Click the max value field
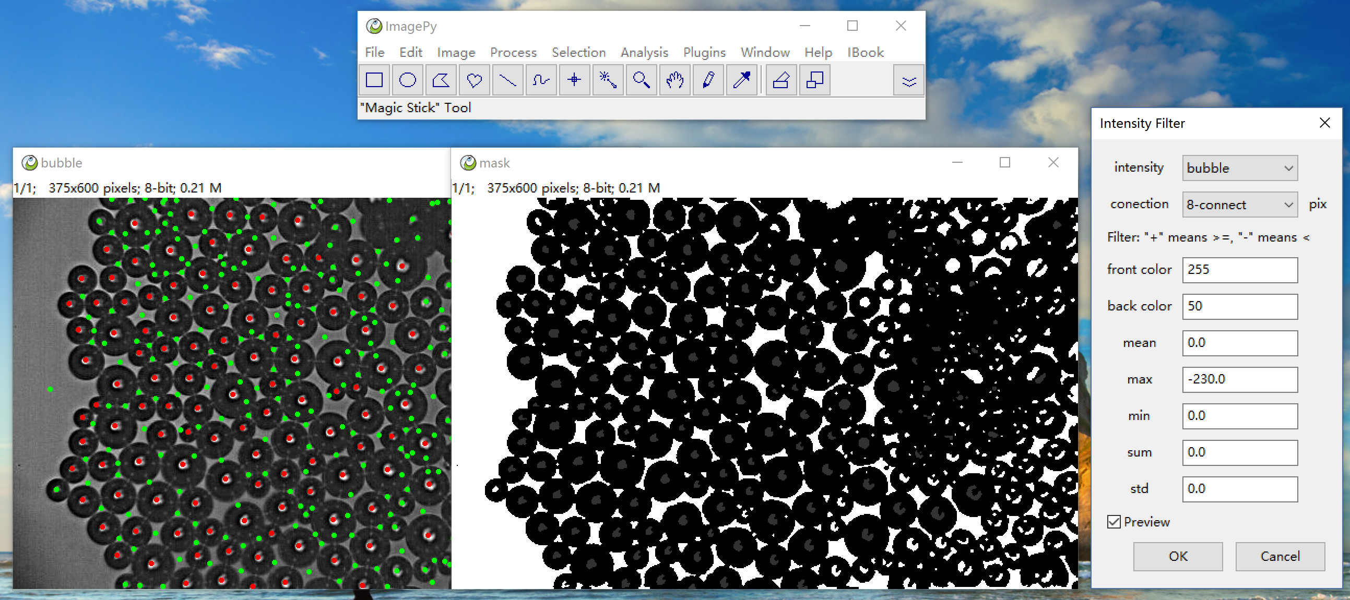This screenshot has width=1350, height=600. pyautogui.click(x=1239, y=379)
